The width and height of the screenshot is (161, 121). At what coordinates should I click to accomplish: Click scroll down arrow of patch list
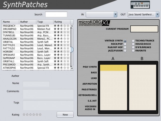(72, 68)
